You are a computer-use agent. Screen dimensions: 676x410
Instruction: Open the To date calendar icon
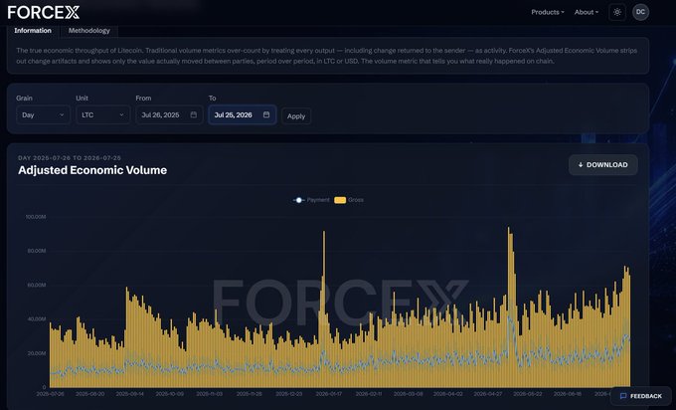click(x=266, y=114)
